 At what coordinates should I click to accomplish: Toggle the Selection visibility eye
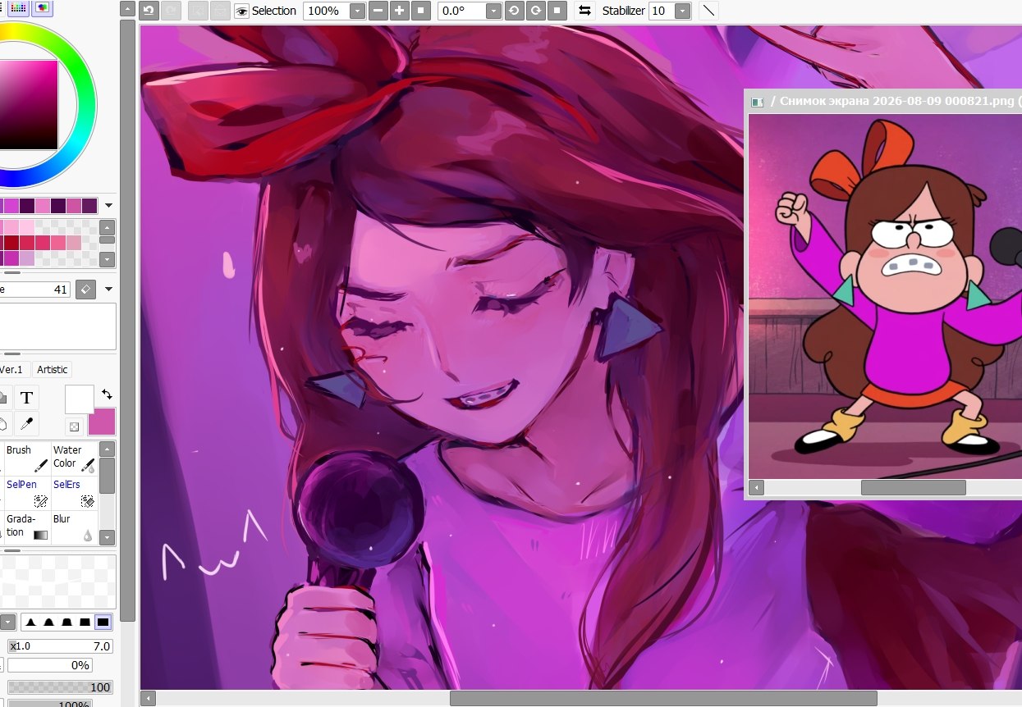point(241,11)
